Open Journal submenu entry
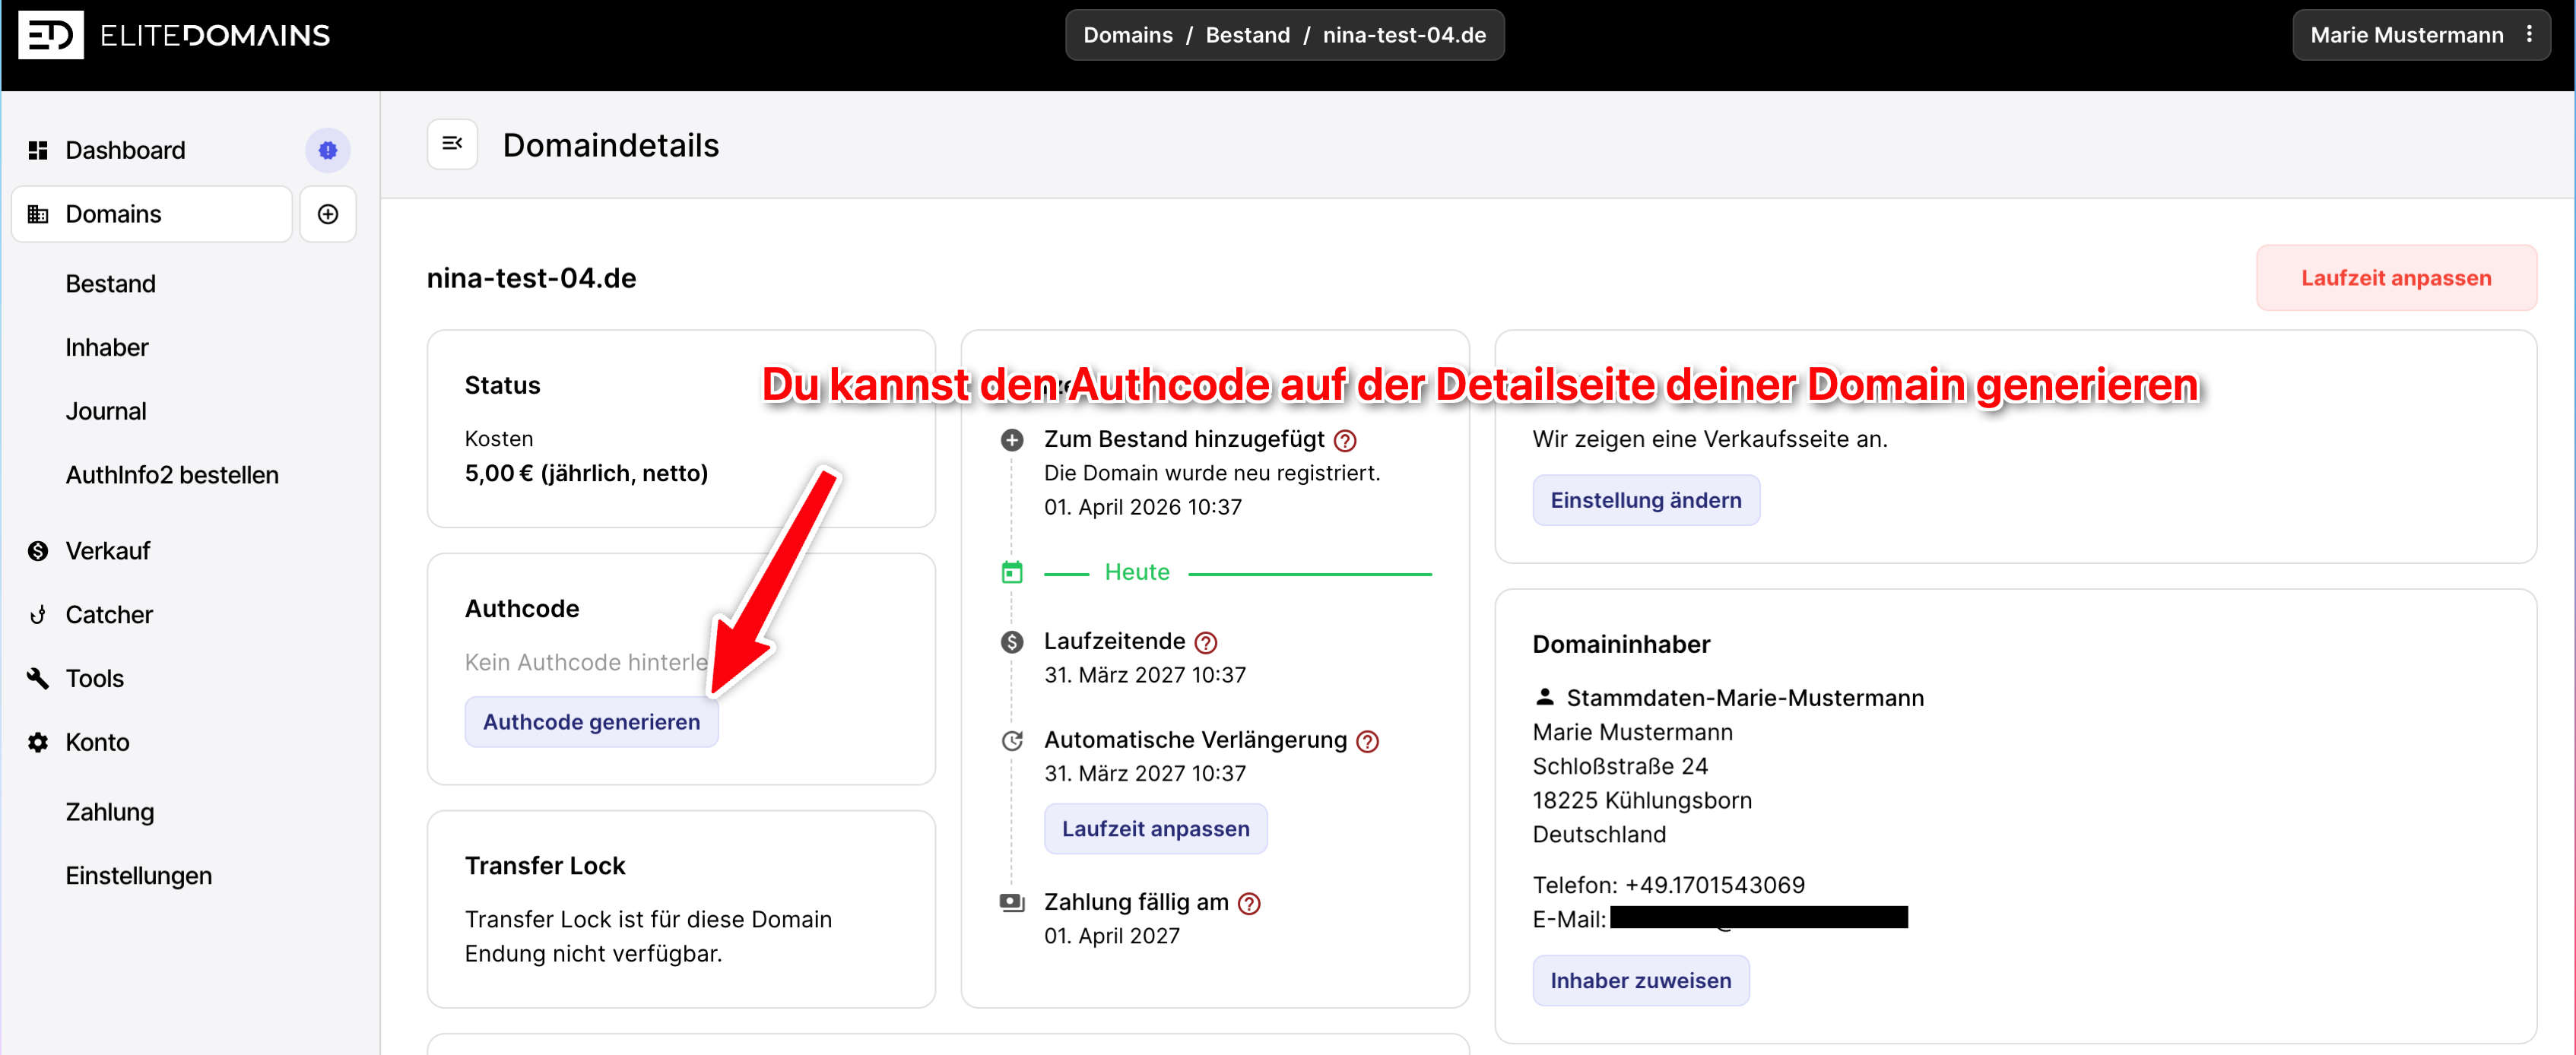The height and width of the screenshot is (1055, 2576). click(106, 412)
